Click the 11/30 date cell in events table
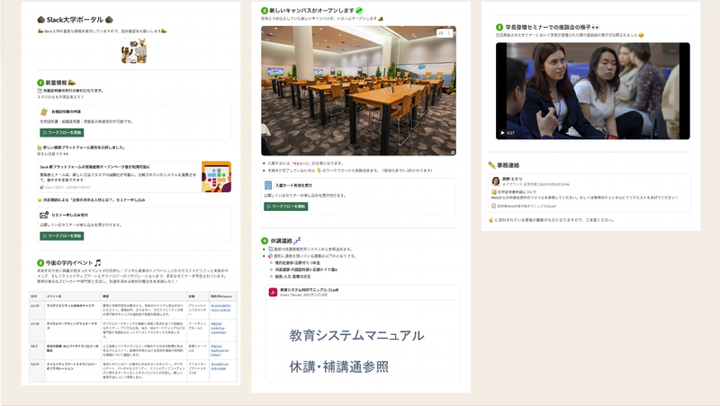Screen dimensions: 720x406 pyautogui.click(x=36, y=332)
